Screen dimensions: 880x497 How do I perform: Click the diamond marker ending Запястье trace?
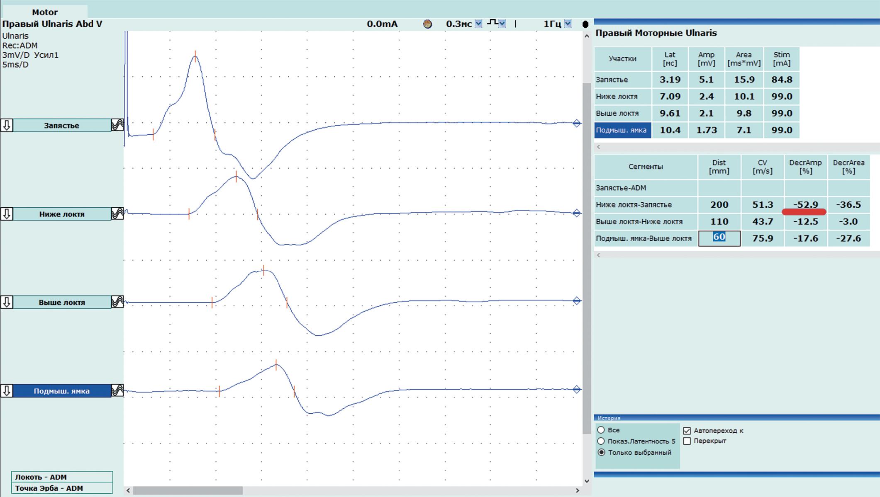coord(577,123)
